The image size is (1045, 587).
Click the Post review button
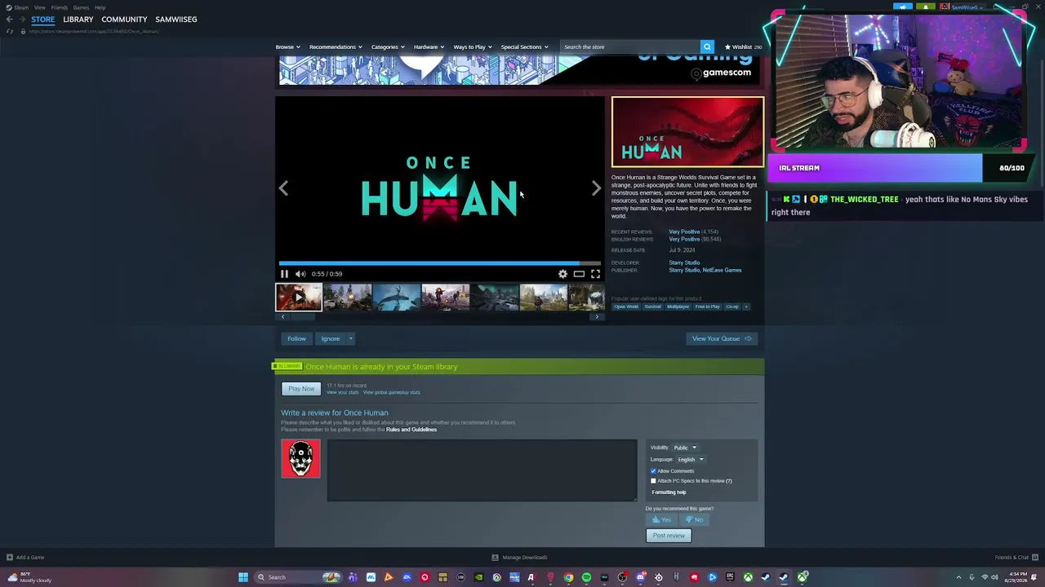coord(669,536)
